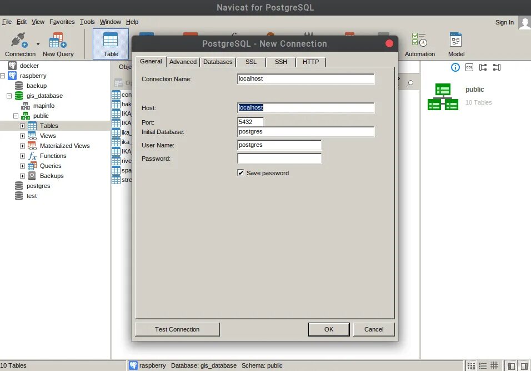Switch to the Databases tab
This screenshot has width=531, height=371.
click(x=218, y=62)
